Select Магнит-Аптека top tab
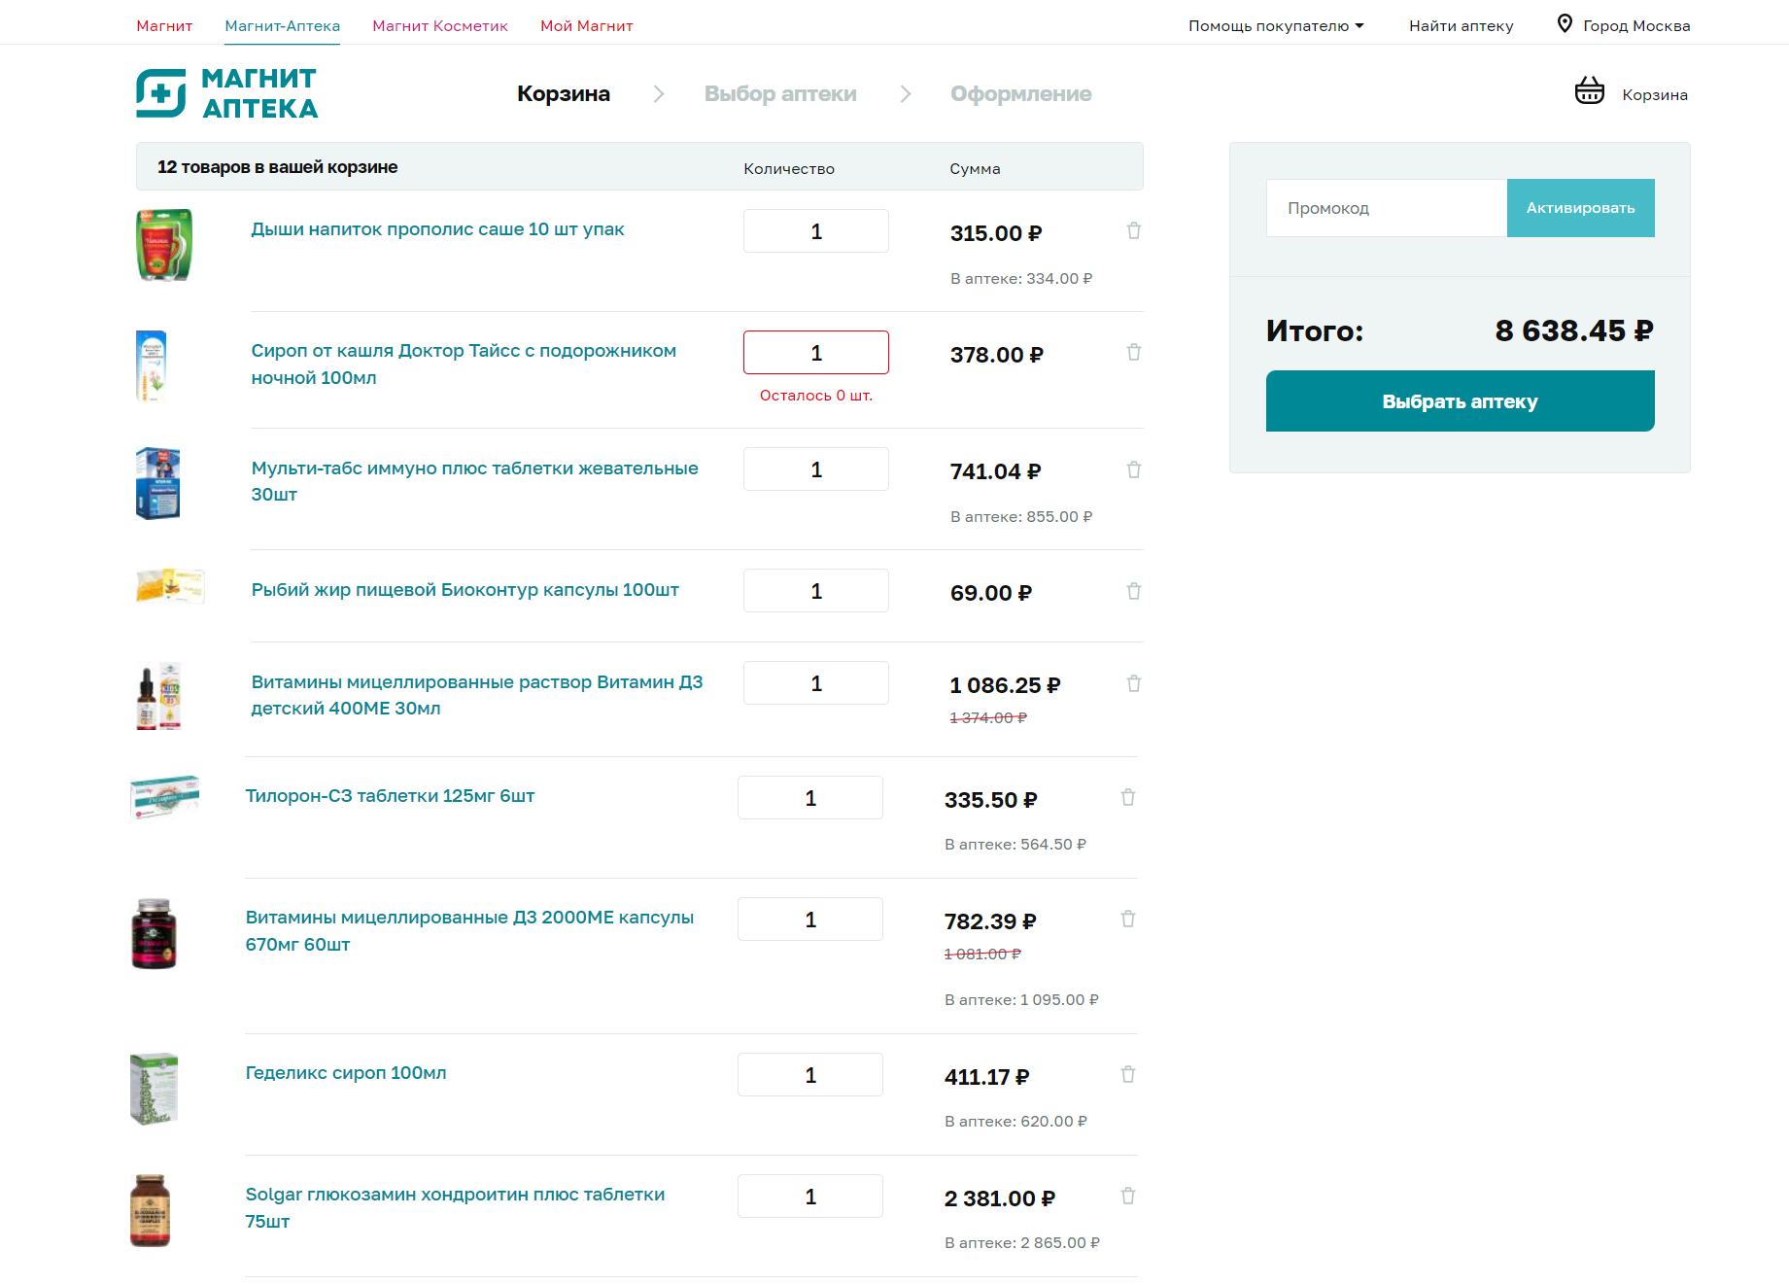1789x1285 pixels. coord(283,26)
